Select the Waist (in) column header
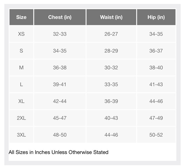 point(111,17)
